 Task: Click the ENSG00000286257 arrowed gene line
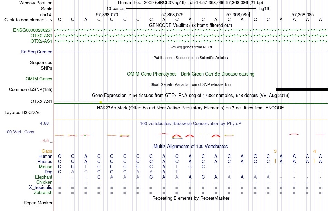pos(191,30)
